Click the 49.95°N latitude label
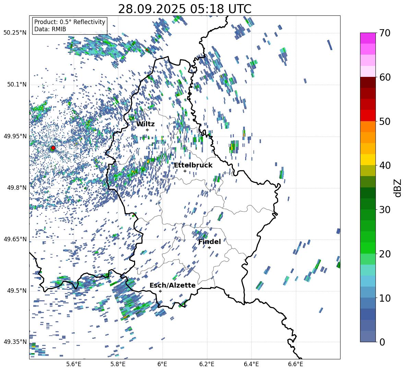This screenshot has width=406, height=371. (15, 136)
